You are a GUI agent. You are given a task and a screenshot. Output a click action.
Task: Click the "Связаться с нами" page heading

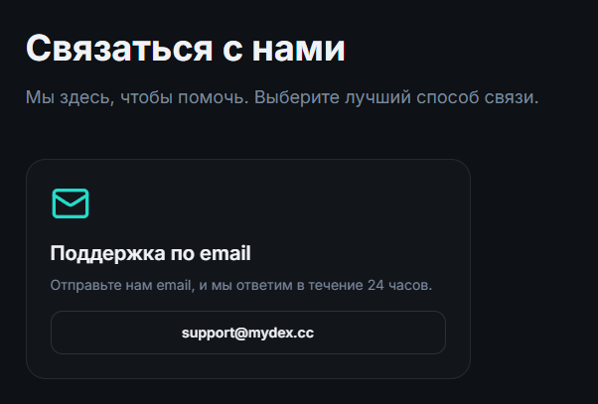coord(185,49)
